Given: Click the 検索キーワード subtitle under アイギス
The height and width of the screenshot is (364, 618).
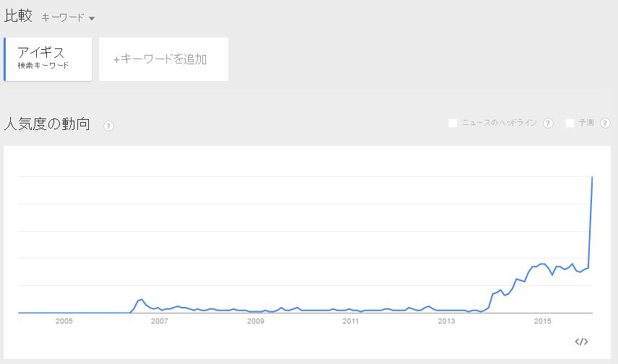Looking at the screenshot, I should coord(43,66).
